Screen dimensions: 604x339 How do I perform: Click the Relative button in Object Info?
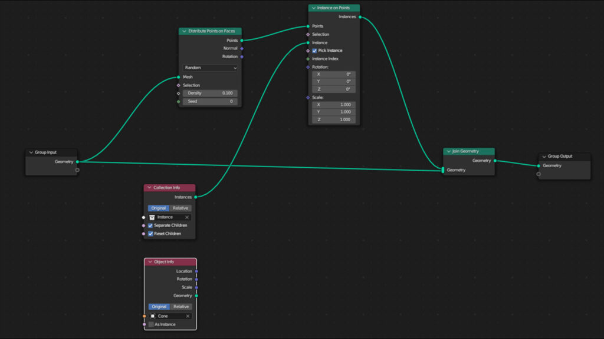(180, 306)
